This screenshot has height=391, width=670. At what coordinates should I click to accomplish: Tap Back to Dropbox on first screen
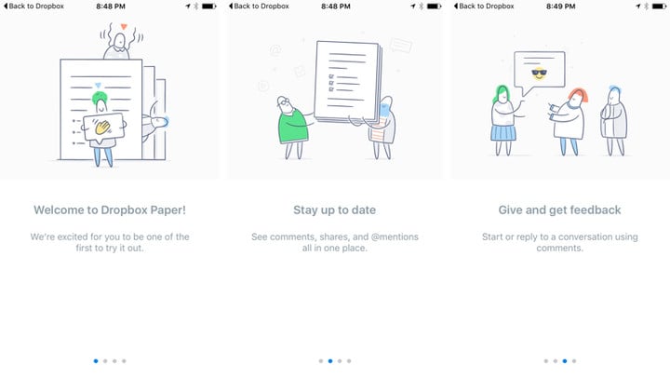point(33,7)
